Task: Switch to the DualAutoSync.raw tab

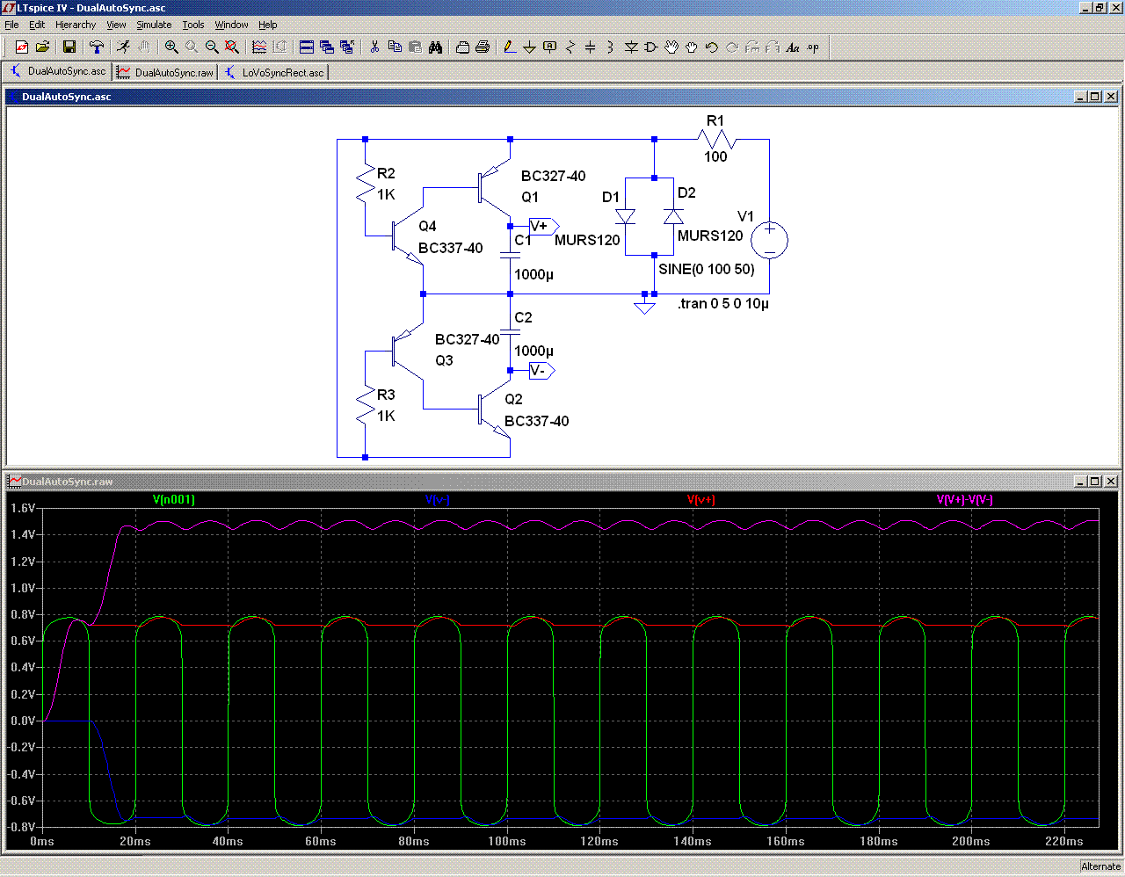Action: [166, 73]
